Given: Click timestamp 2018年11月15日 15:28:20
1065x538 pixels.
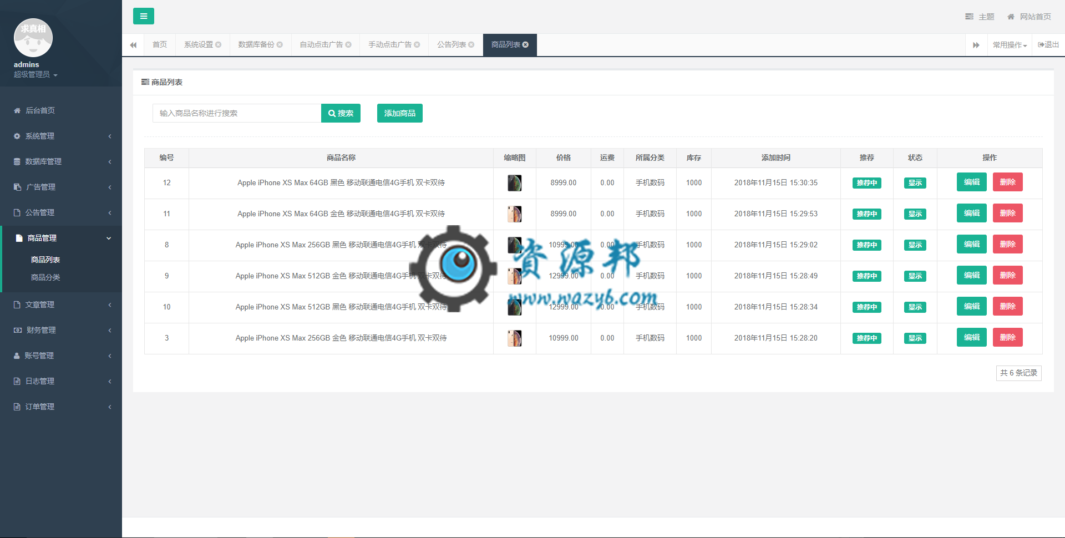Looking at the screenshot, I should pyautogui.click(x=776, y=338).
